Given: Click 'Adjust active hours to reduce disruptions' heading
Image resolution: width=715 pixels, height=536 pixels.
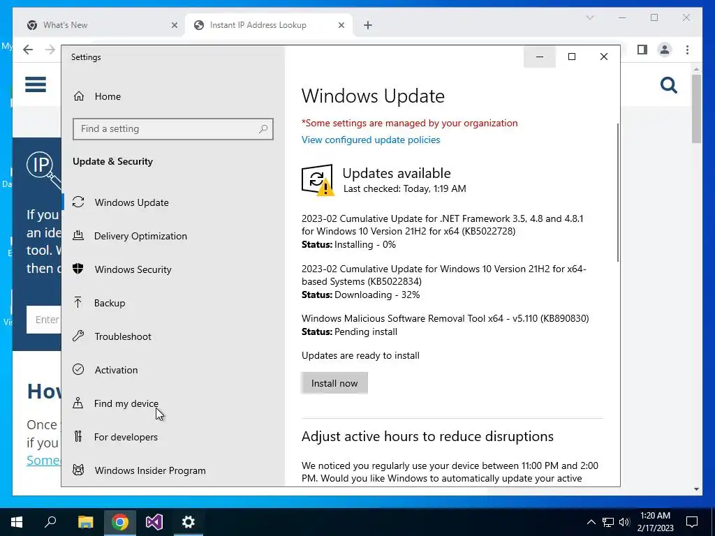Looking at the screenshot, I should tap(427, 436).
